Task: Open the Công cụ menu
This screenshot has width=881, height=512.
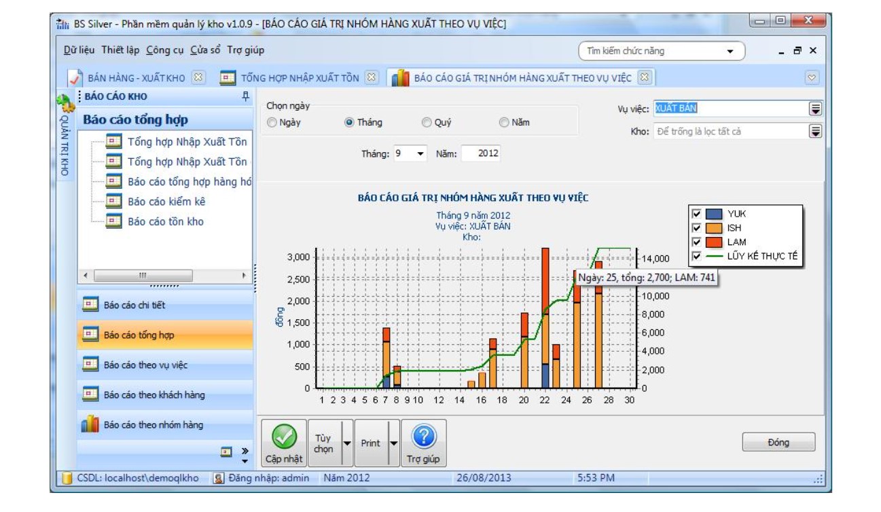Action: click(x=165, y=50)
